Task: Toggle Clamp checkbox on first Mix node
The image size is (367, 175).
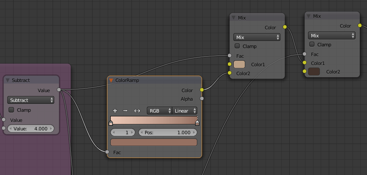Action: point(237,46)
